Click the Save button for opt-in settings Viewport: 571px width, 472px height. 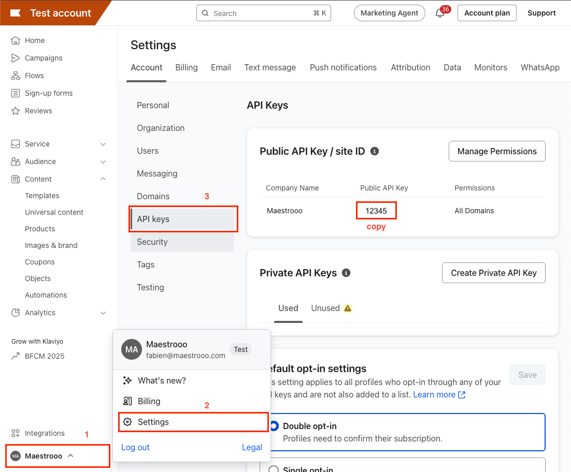(527, 375)
